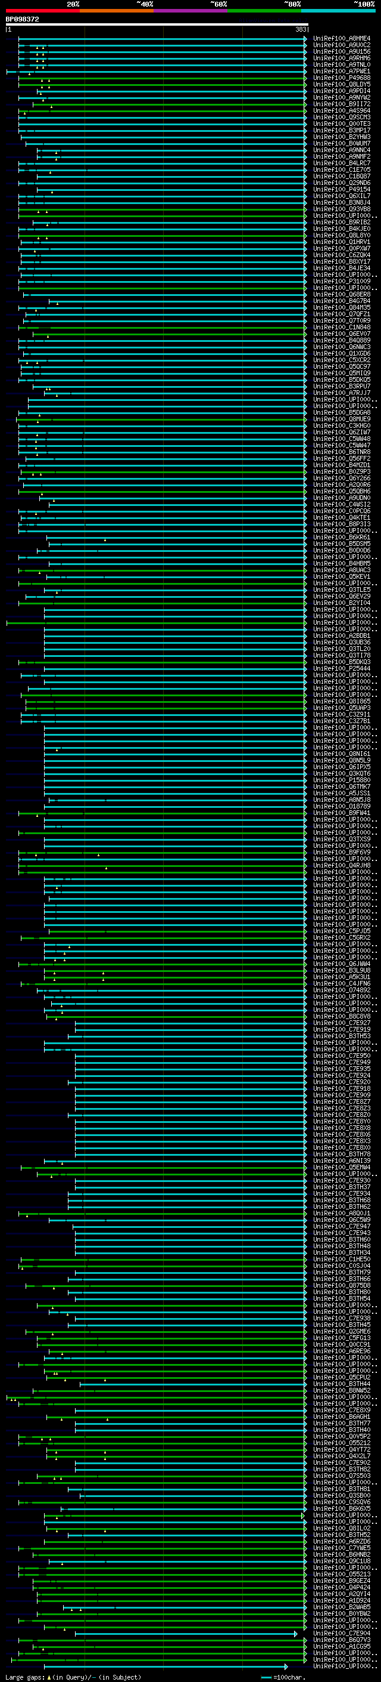This screenshot has width=381, height=1682.
Task: Click the white query sequence bar
Action: click(157, 25)
